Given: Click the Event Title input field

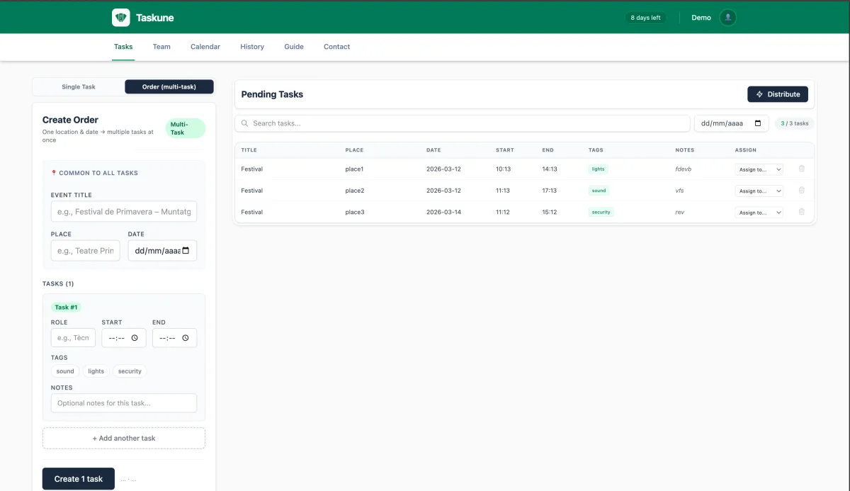Looking at the screenshot, I should click(123, 211).
